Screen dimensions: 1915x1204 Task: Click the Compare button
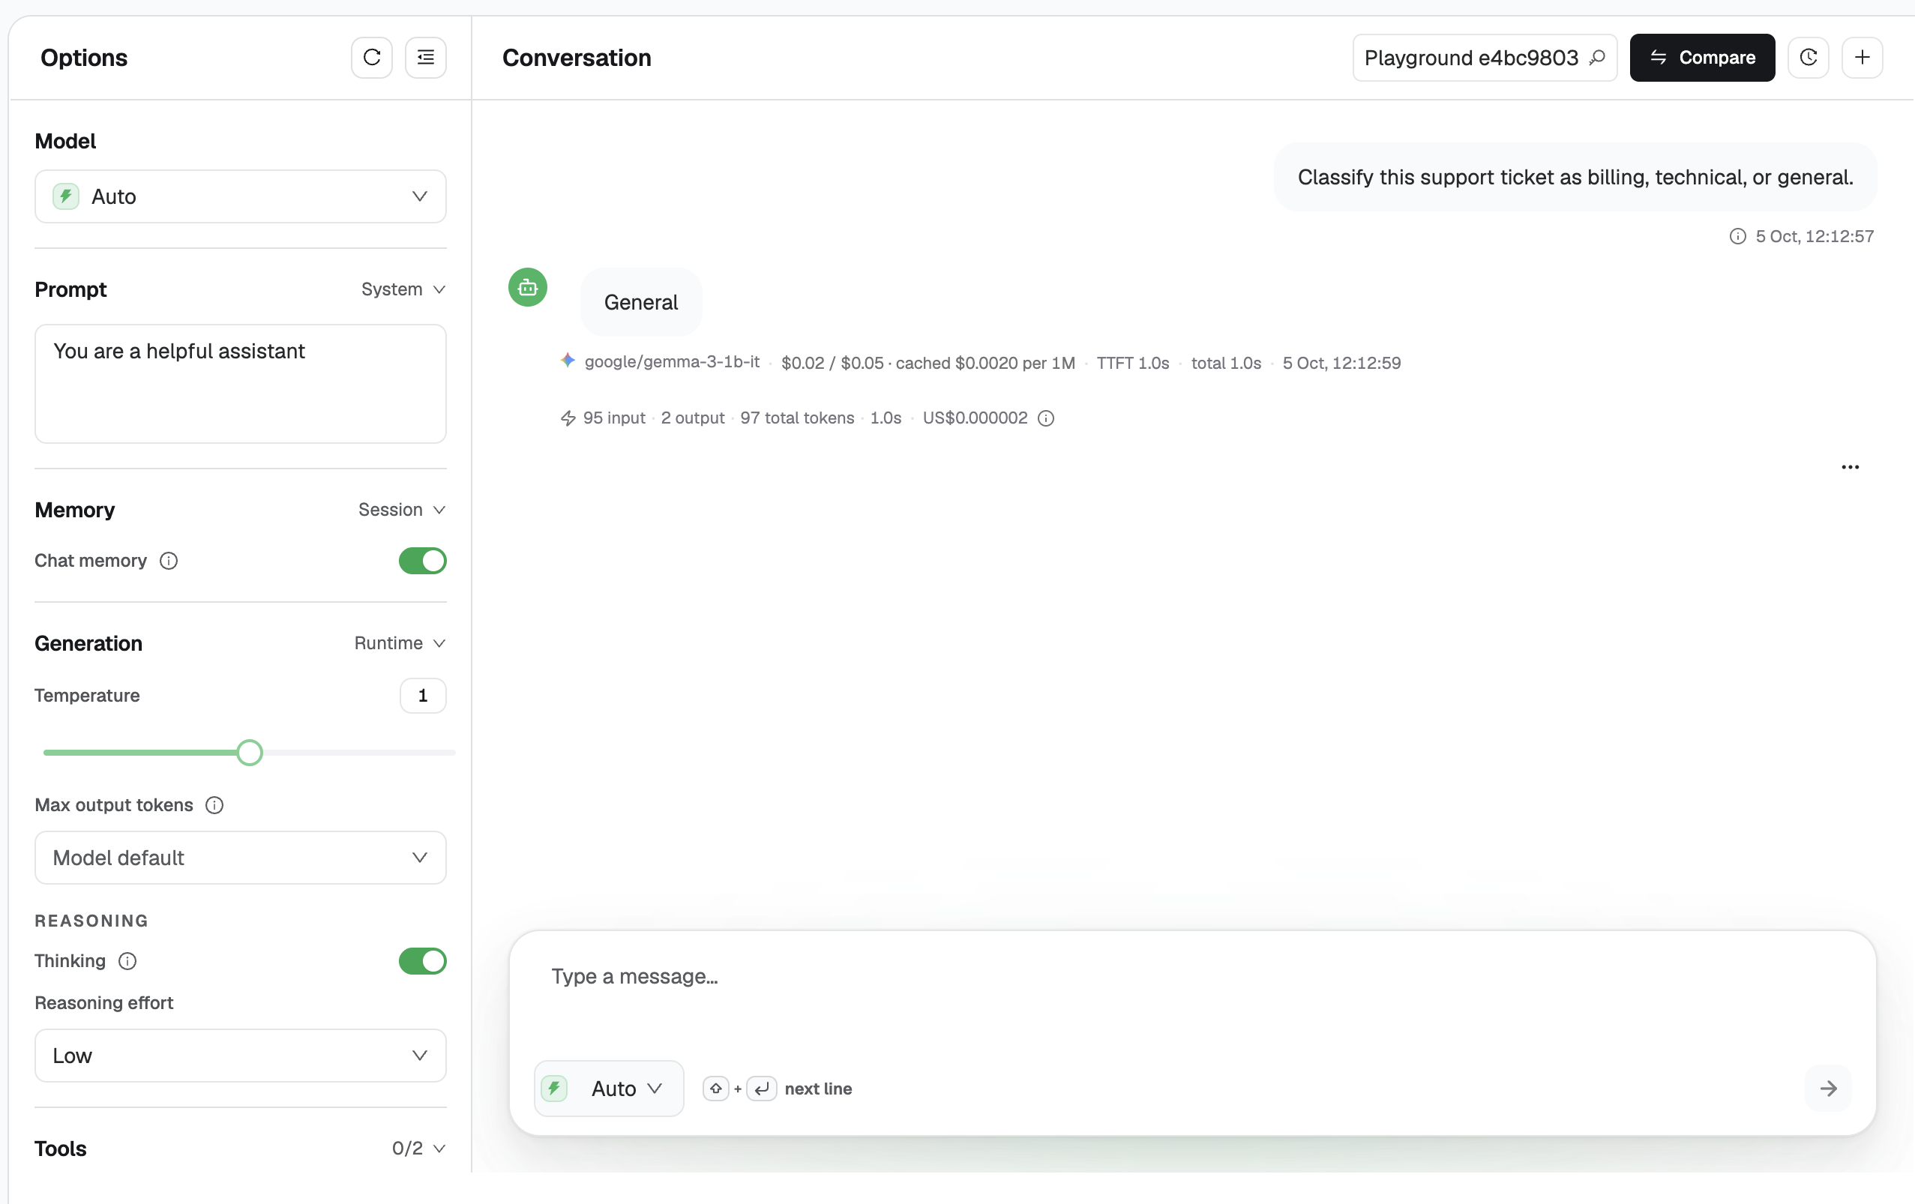(x=1702, y=57)
